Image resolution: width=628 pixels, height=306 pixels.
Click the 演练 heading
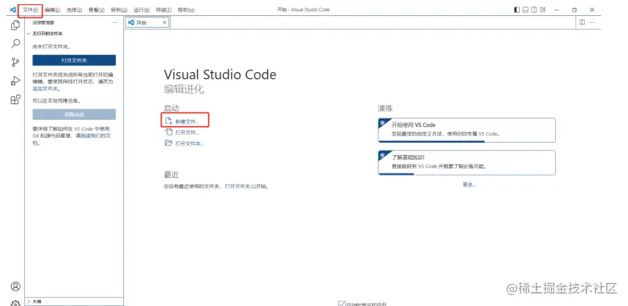click(385, 108)
